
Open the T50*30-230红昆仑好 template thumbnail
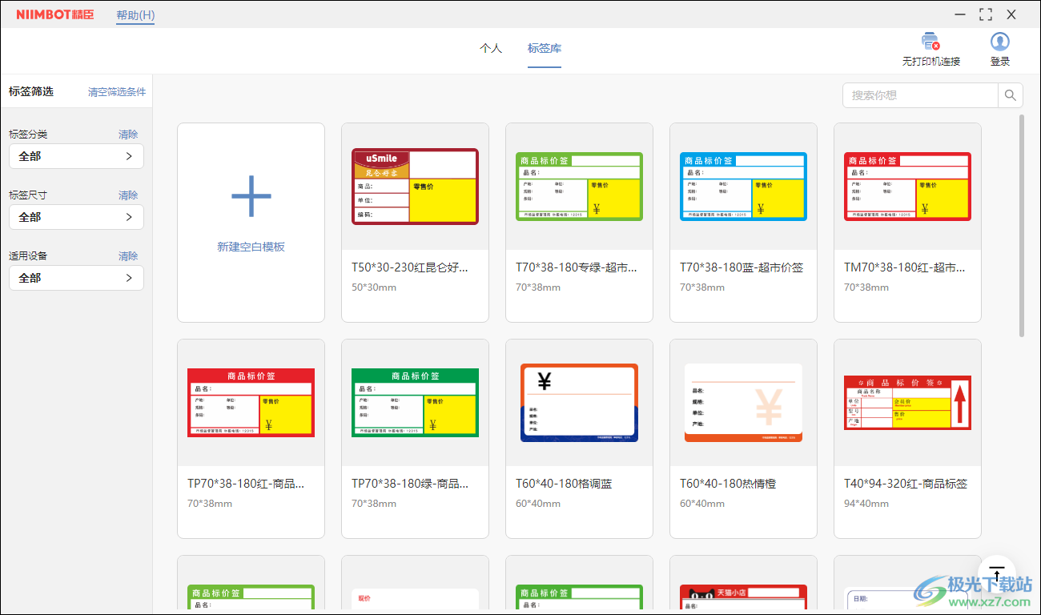tap(415, 187)
